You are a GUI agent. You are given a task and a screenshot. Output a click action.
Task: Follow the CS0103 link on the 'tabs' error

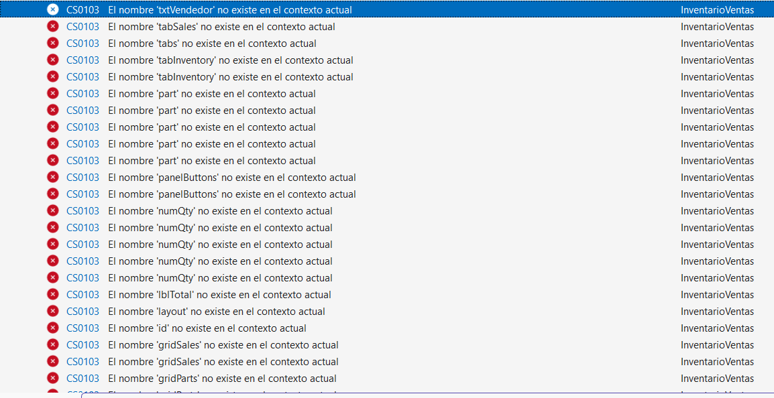[x=82, y=44]
